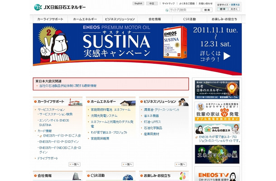Click the globe icon in the CSR活動 section header
Viewport: 276px width, 181px height.
(x=128, y=177)
